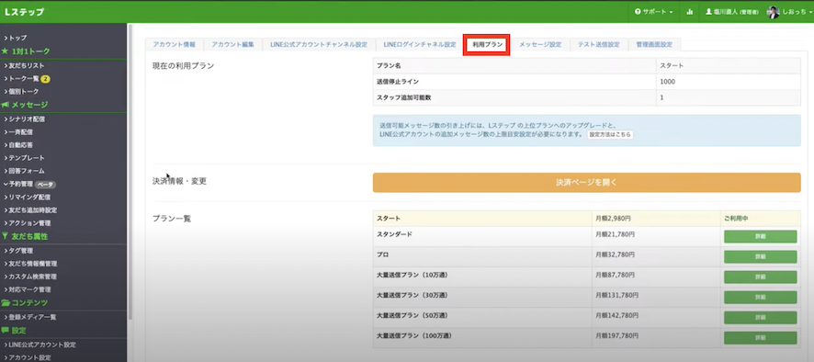
Task: Switch to the テスト送信設定 tab
Action: [599, 45]
